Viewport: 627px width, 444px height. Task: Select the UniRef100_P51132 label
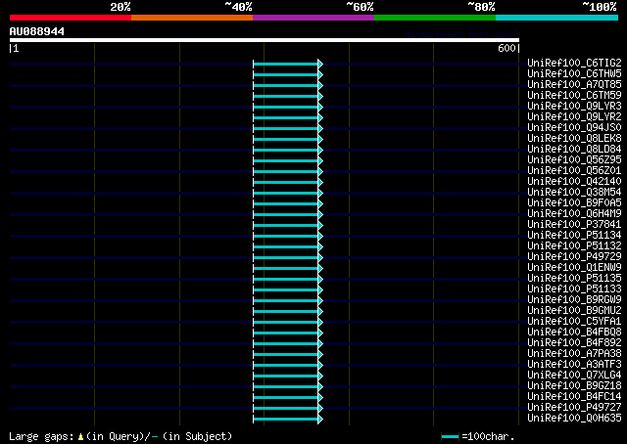pyautogui.click(x=574, y=246)
